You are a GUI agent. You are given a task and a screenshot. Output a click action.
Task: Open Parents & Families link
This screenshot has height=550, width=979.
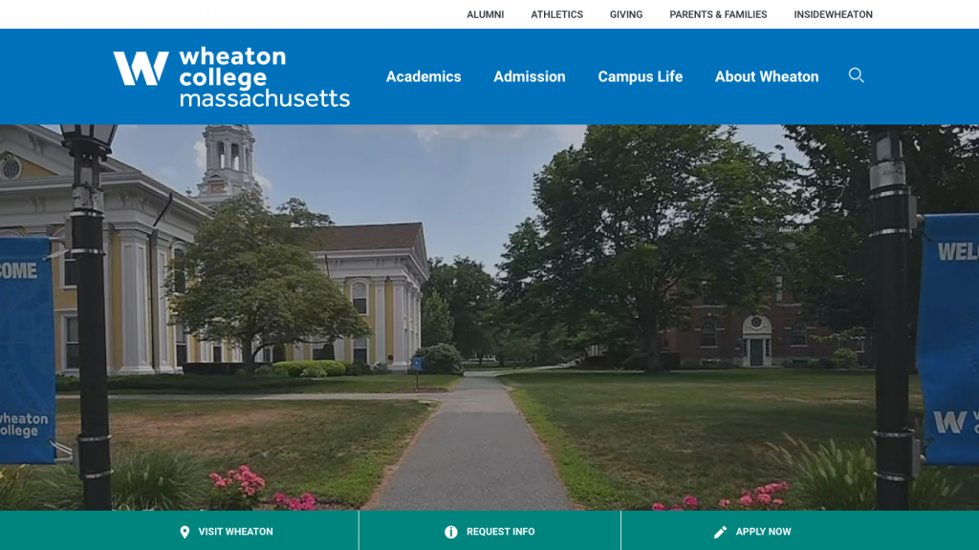click(718, 14)
